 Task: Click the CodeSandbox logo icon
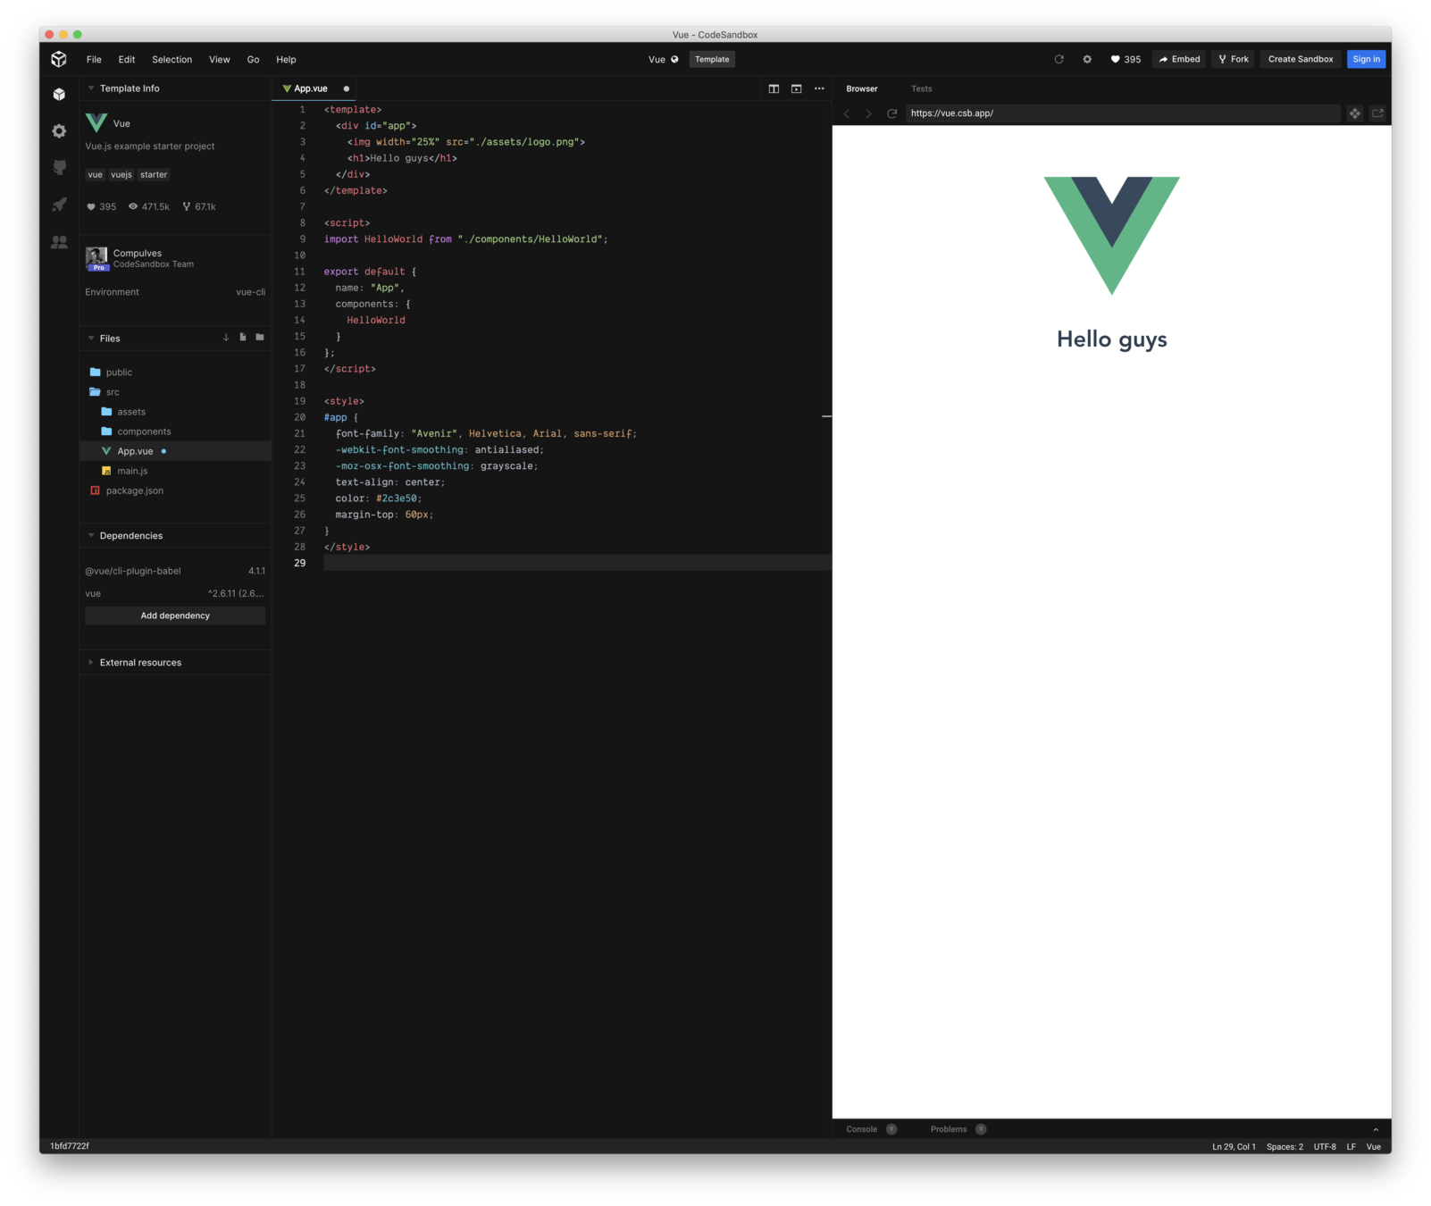tap(59, 59)
